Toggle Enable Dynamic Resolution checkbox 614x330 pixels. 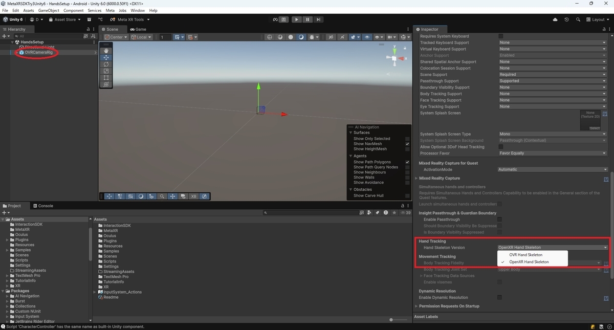click(500, 297)
